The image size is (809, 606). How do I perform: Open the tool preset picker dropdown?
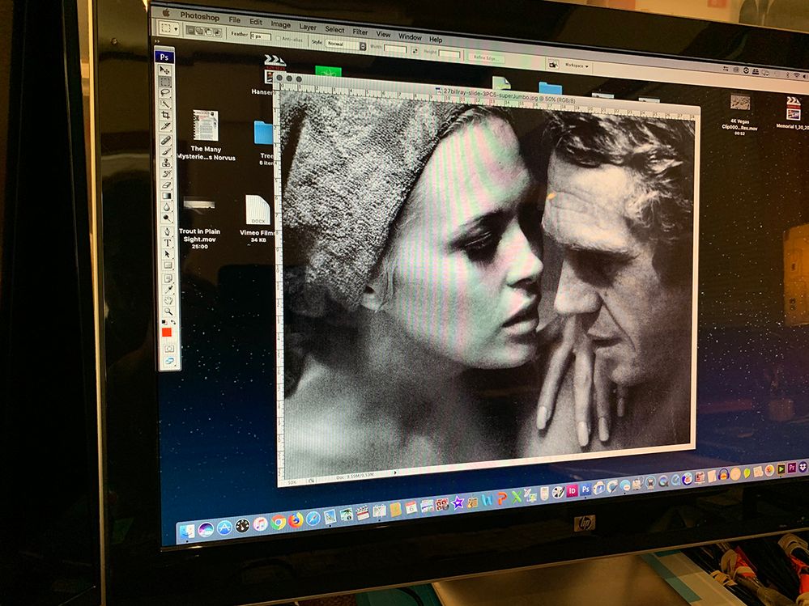[x=169, y=28]
